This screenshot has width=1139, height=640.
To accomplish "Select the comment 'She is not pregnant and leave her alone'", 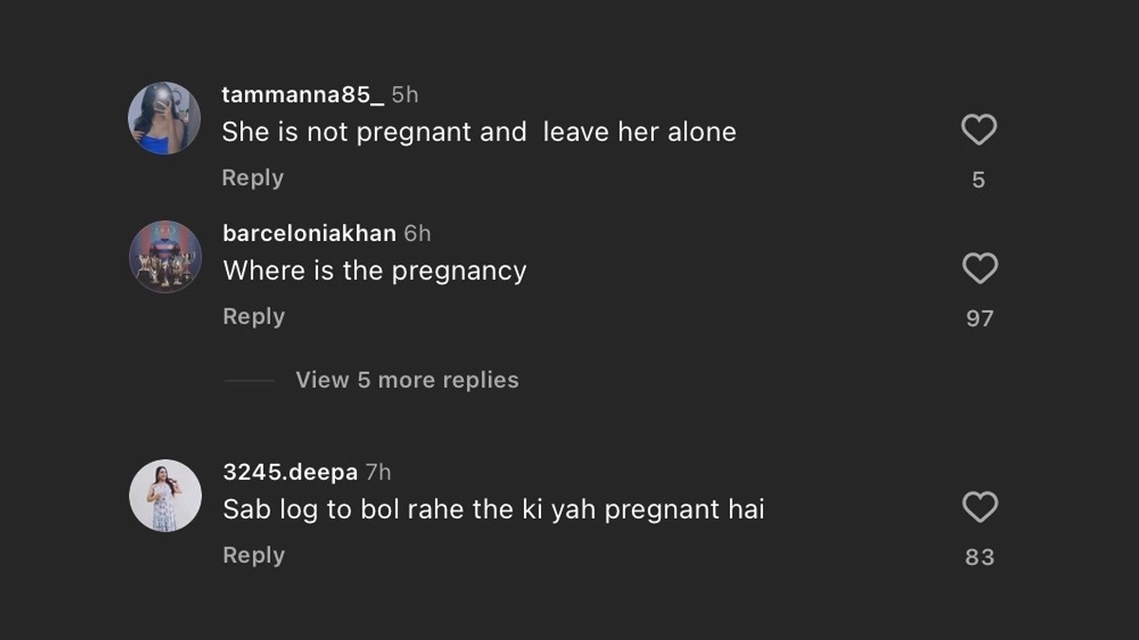I will [479, 132].
